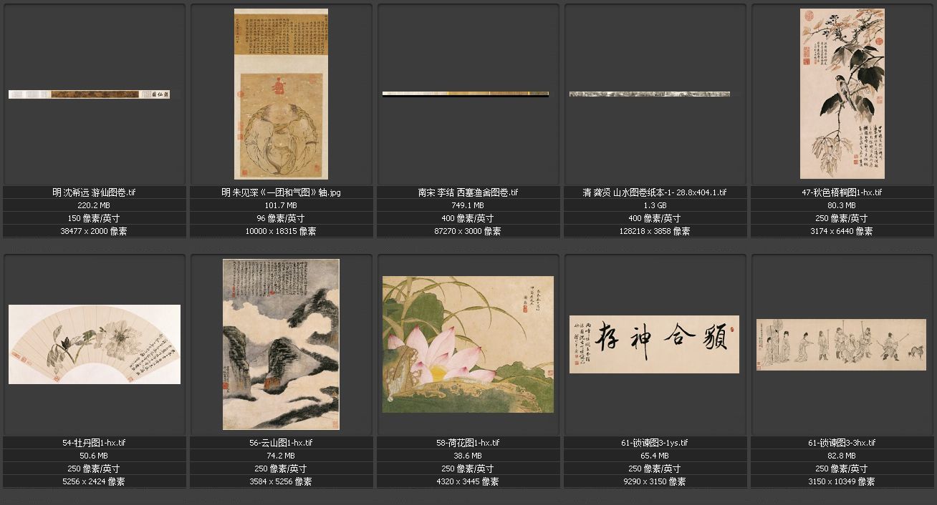Select the 秋色梧桐图 bird painting thumbnail
Viewport: 937px width, 505px height.
842,94
